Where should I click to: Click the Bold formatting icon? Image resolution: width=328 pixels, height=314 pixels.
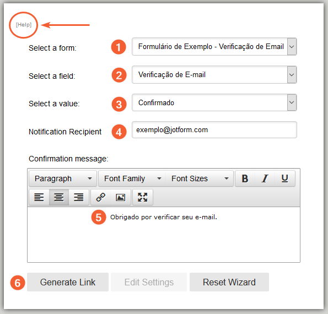pyautogui.click(x=245, y=178)
